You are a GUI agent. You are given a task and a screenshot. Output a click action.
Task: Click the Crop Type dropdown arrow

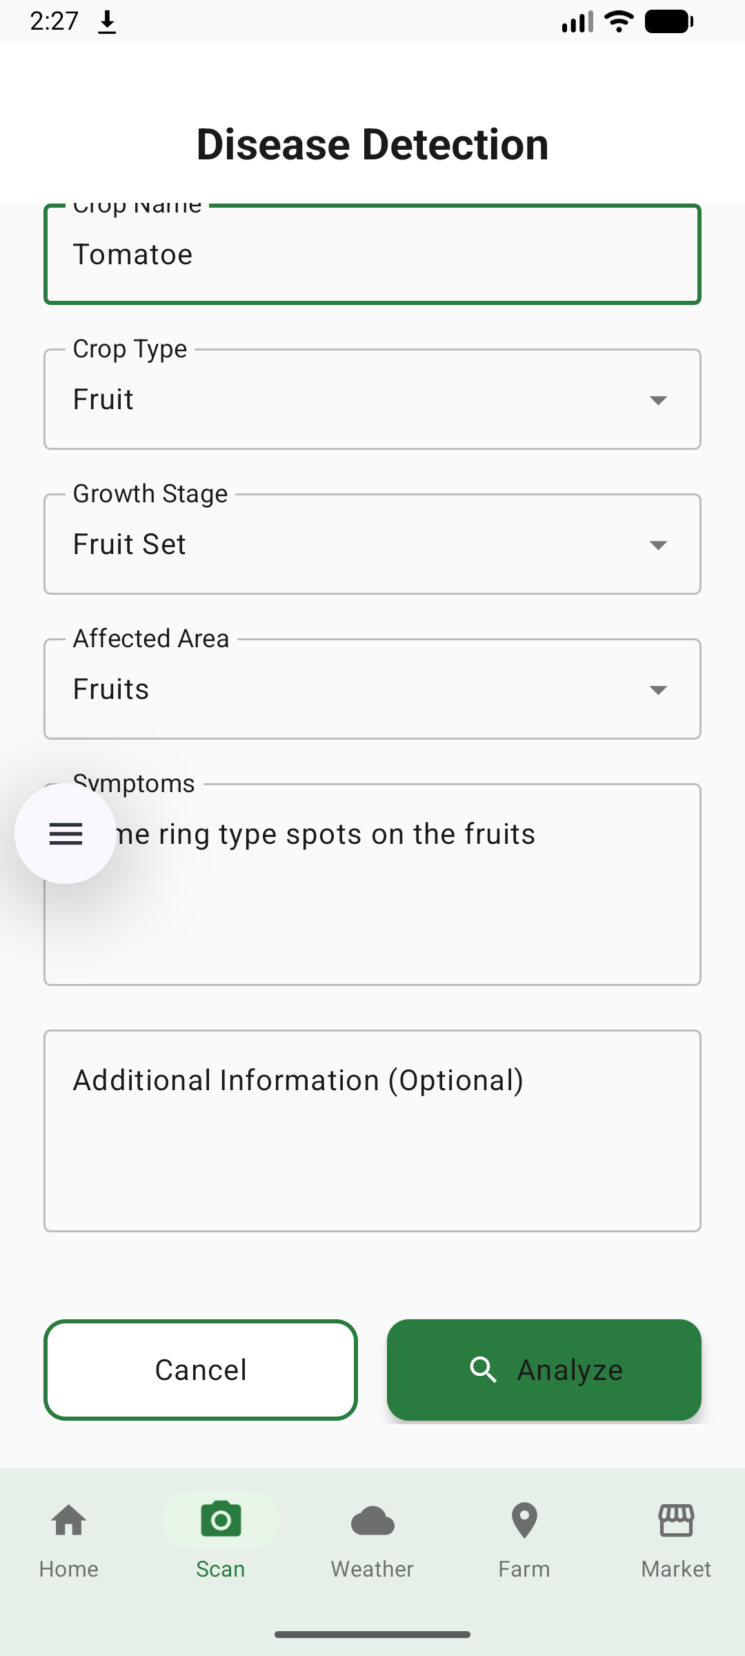[658, 400]
